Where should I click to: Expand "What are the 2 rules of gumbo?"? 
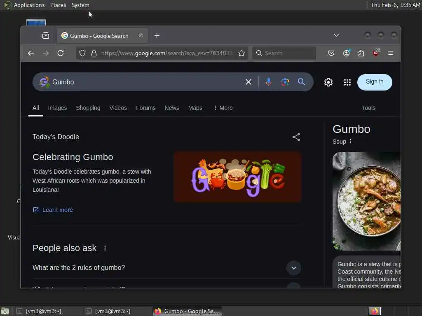pyautogui.click(x=166, y=267)
